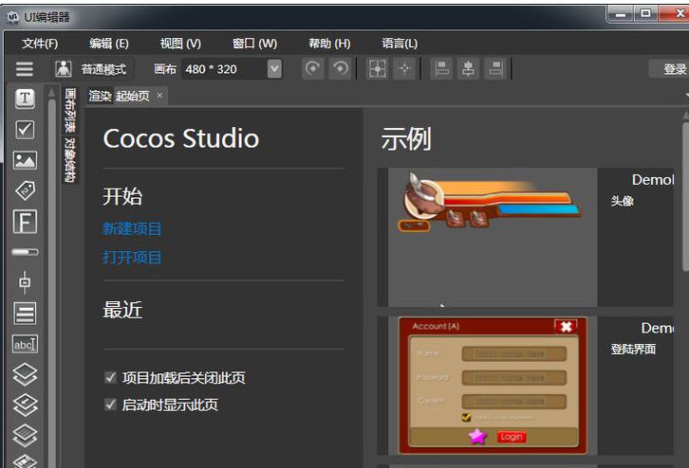The image size is (689, 468).
Task: Open the 画布列表 side panel tab
Action: tap(70, 111)
